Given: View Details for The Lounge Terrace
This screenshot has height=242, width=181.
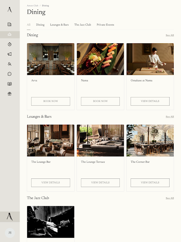Looking at the screenshot, I should tap(100, 183).
